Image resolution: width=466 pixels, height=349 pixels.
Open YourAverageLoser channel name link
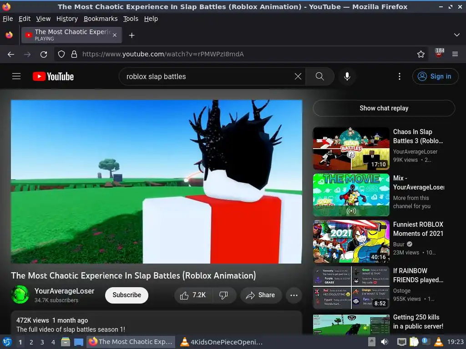coord(64,291)
